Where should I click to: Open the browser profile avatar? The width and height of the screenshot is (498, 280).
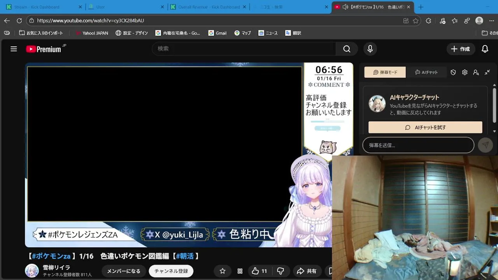[479, 21]
